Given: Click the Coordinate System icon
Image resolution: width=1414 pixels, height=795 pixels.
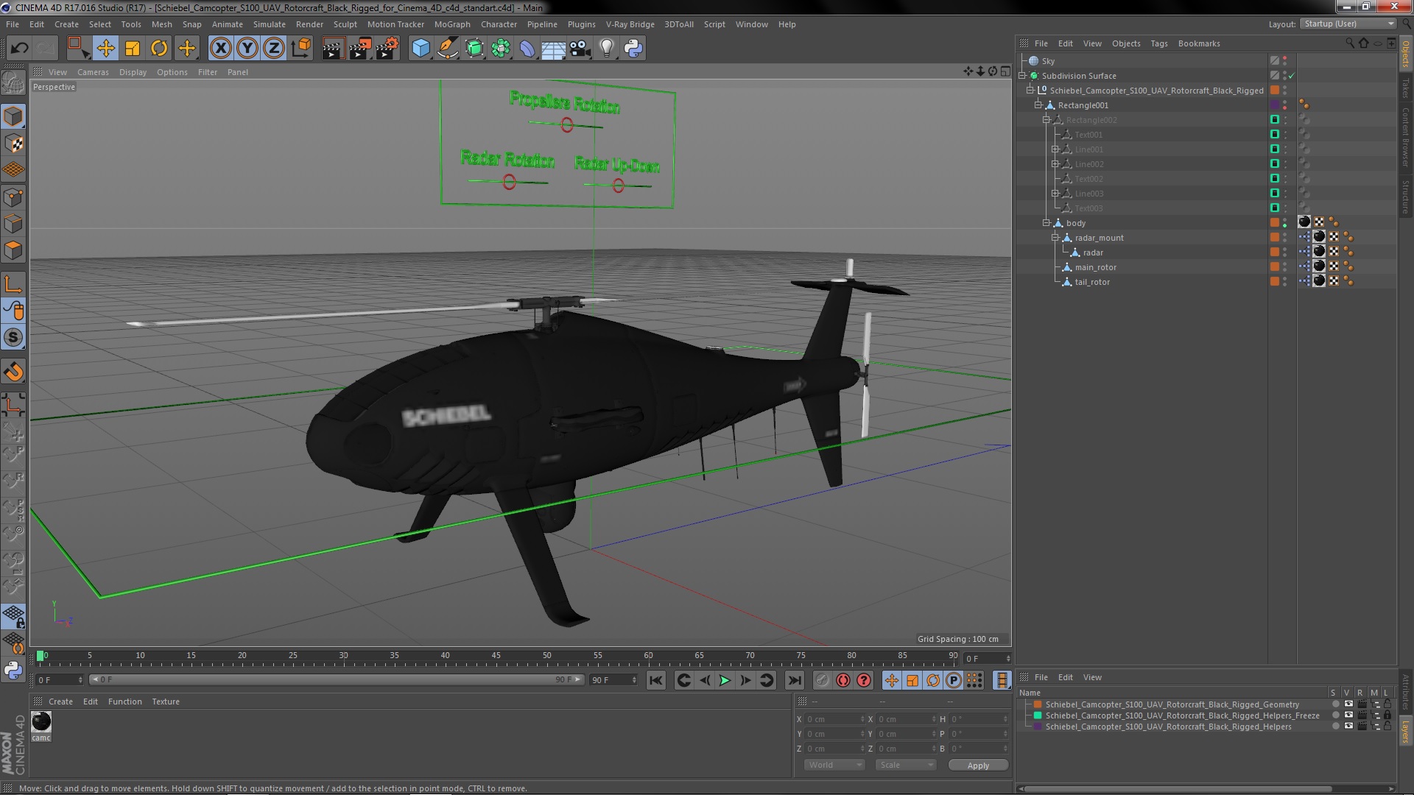Looking at the screenshot, I should [301, 49].
